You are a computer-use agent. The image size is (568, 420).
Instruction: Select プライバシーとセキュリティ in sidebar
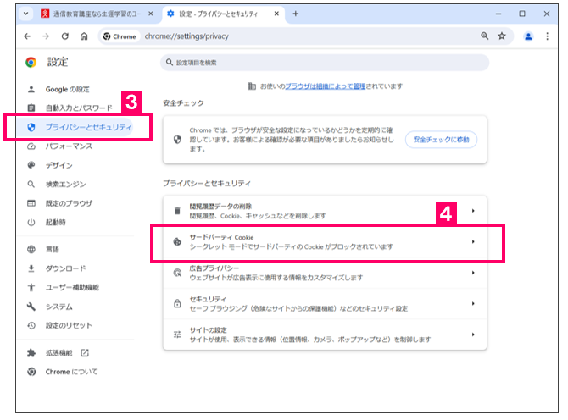(x=88, y=127)
